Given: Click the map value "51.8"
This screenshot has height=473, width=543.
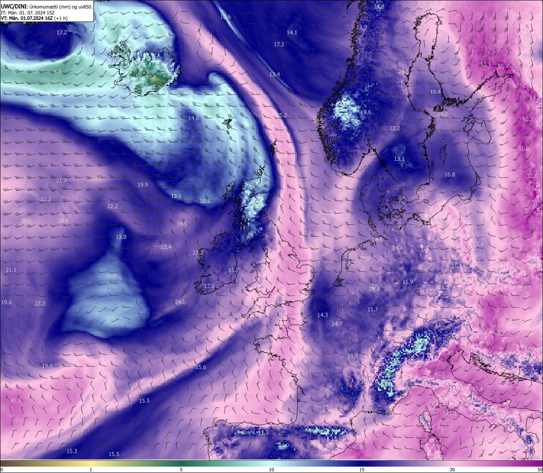Looking at the screenshot, I should (x=523, y=149).
